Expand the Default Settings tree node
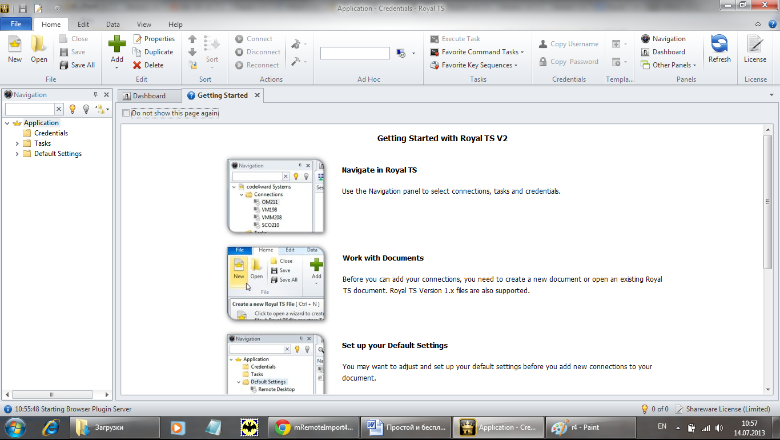780x440 pixels. click(17, 154)
